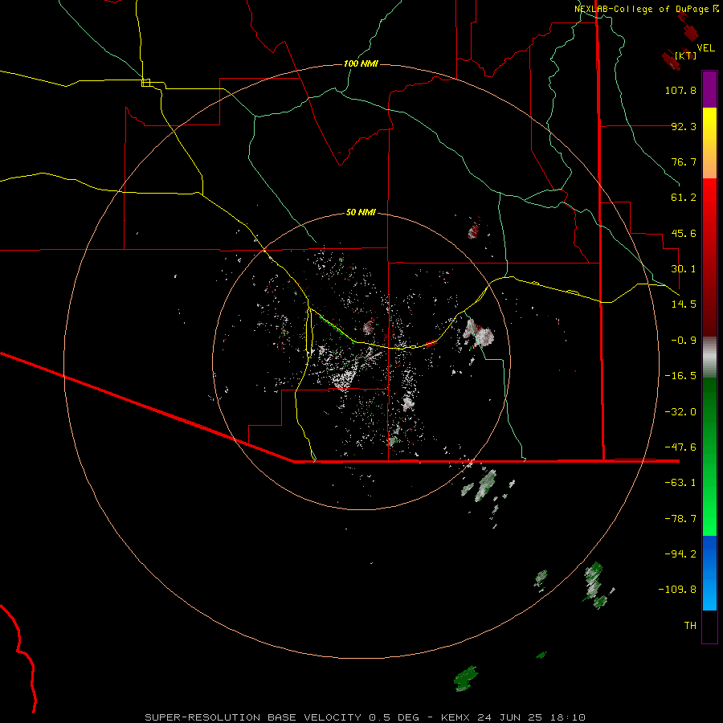Click the NEXLAB-College of DuPage credit text
The image size is (723, 723).
coord(647,9)
